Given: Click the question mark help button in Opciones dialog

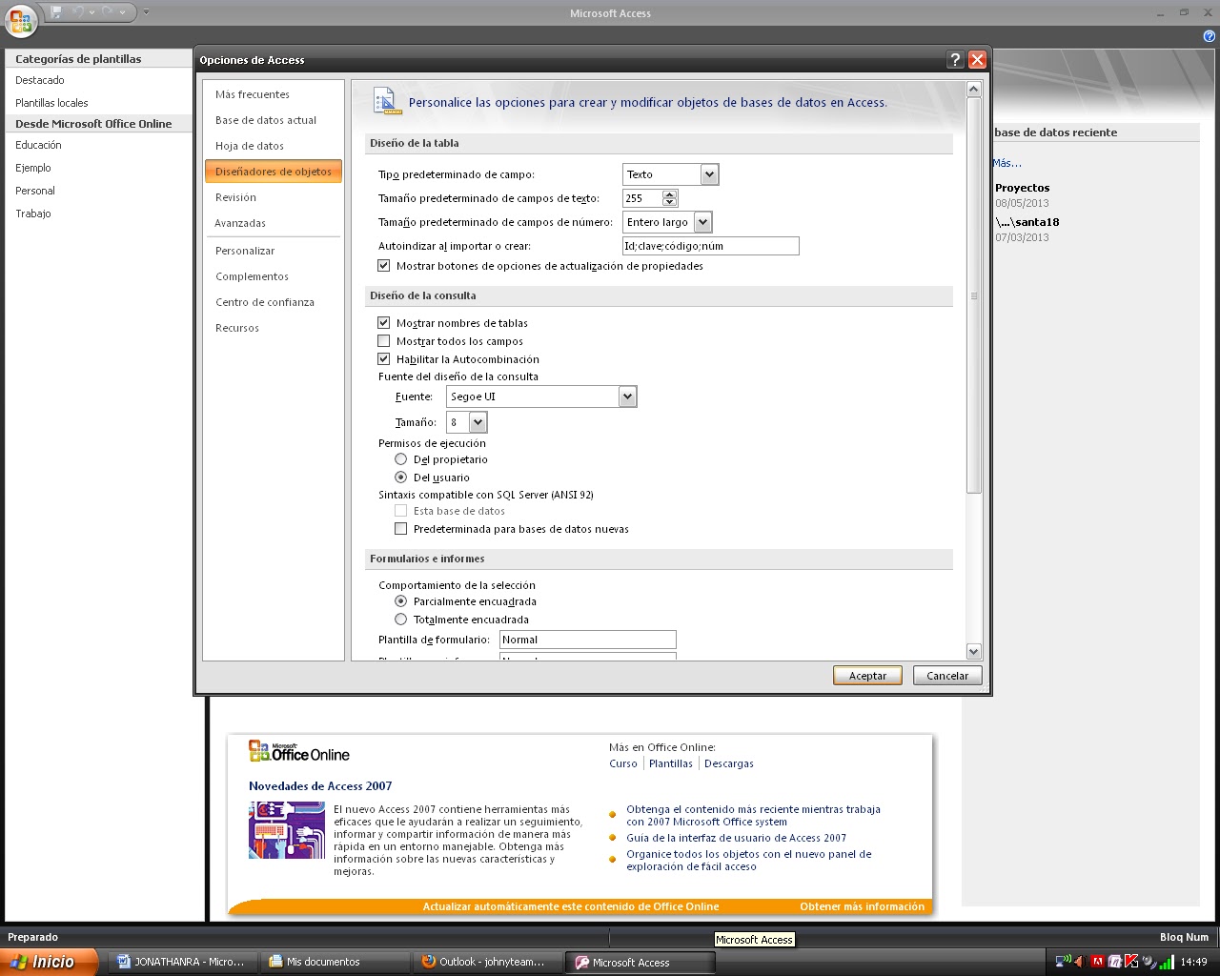Looking at the screenshot, I should tap(955, 59).
